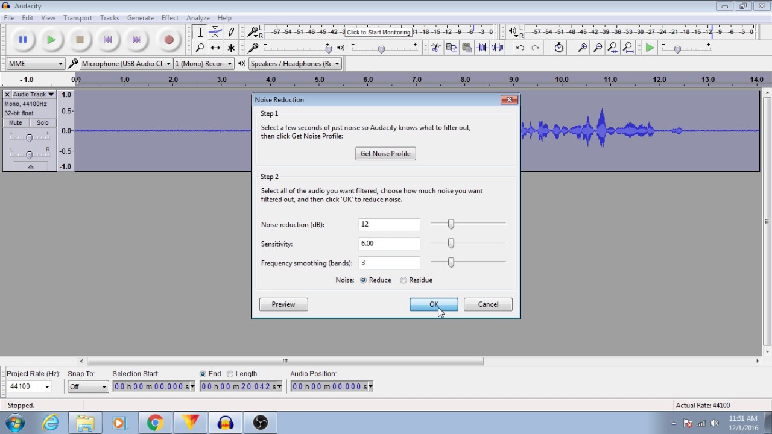Screen dimensions: 772x434
Task: Open the Edit menu
Action: coord(28,18)
